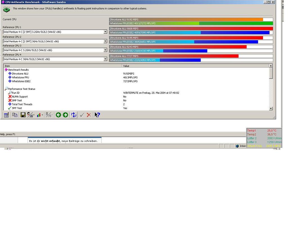The image size is (299, 237).
Task: Click the Current CPU Dhrystone ALU 9192 MIPS bar
Action: pos(191,19)
